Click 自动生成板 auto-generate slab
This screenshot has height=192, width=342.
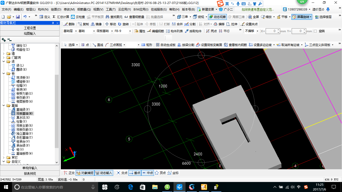(x=165, y=45)
